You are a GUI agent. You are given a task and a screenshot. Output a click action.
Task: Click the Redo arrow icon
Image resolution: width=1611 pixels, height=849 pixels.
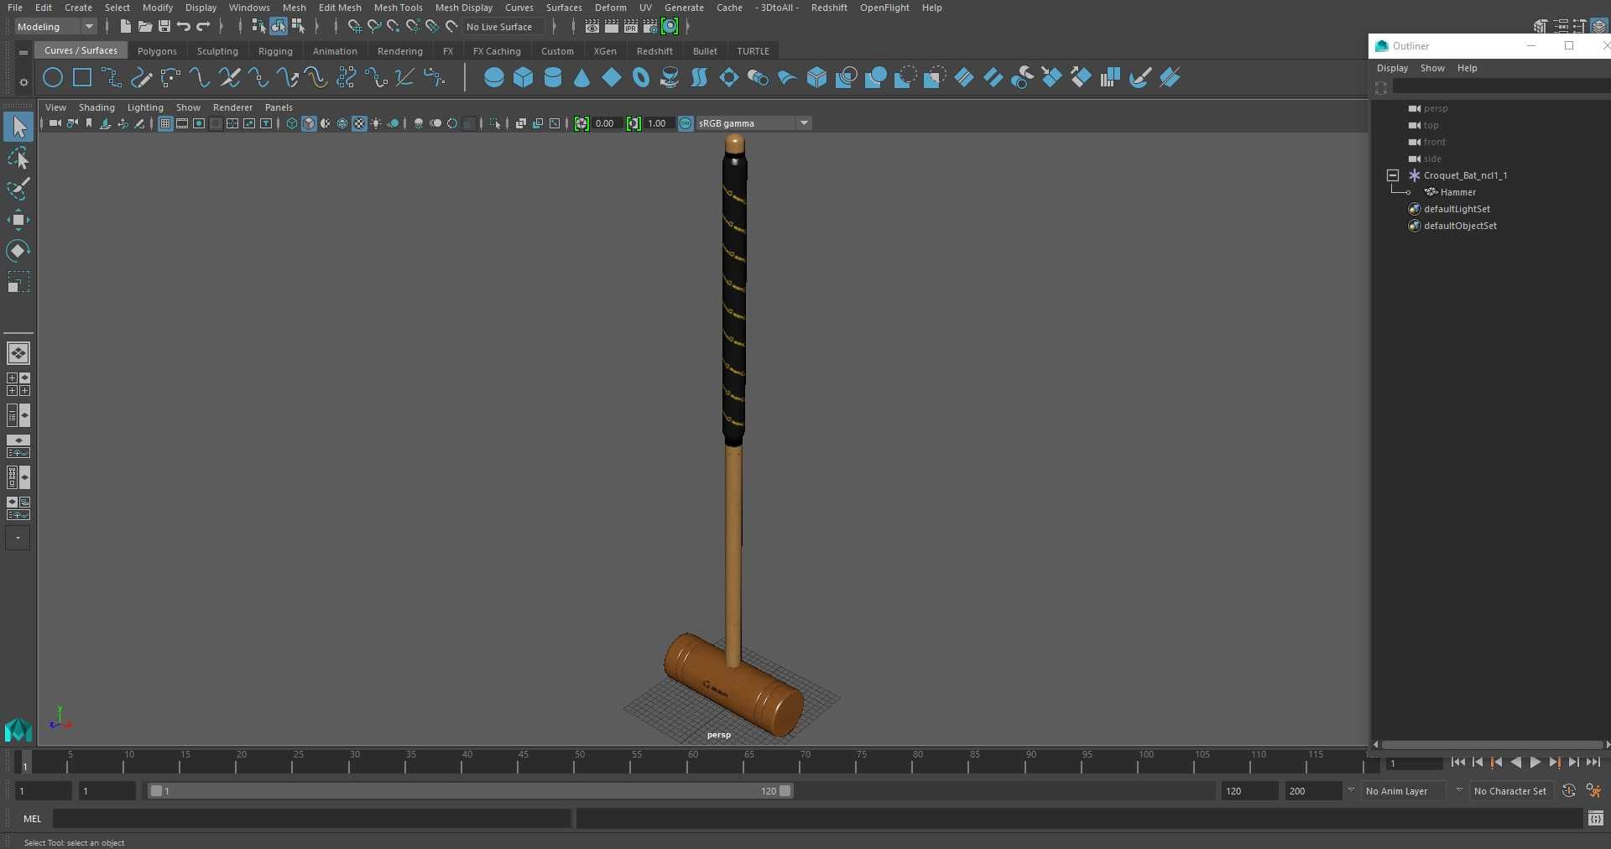(203, 27)
